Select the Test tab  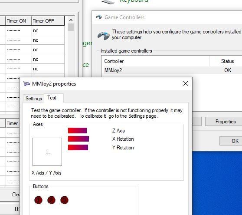[x=52, y=98]
